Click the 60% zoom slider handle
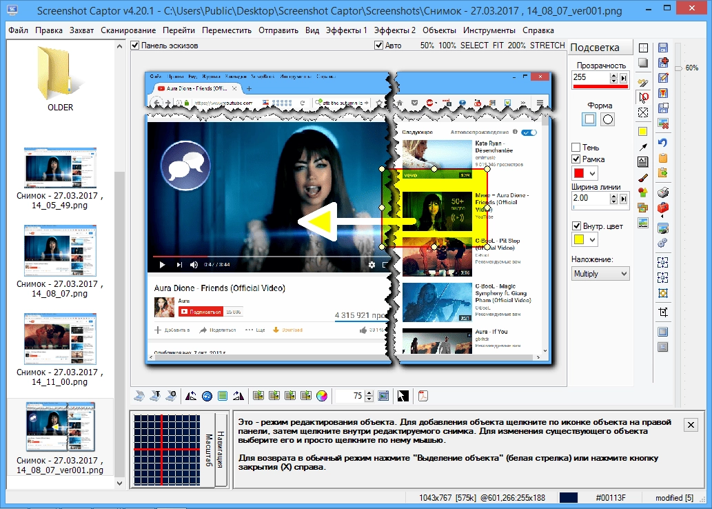This screenshot has width=712, height=509. coord(678,68)
